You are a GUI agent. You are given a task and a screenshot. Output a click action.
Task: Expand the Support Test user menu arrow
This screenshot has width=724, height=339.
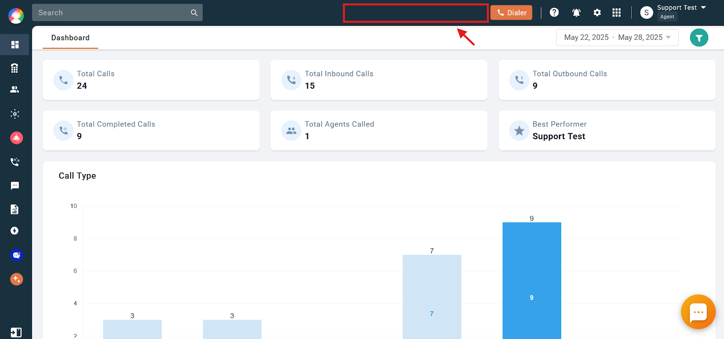[x=704, y=8]
